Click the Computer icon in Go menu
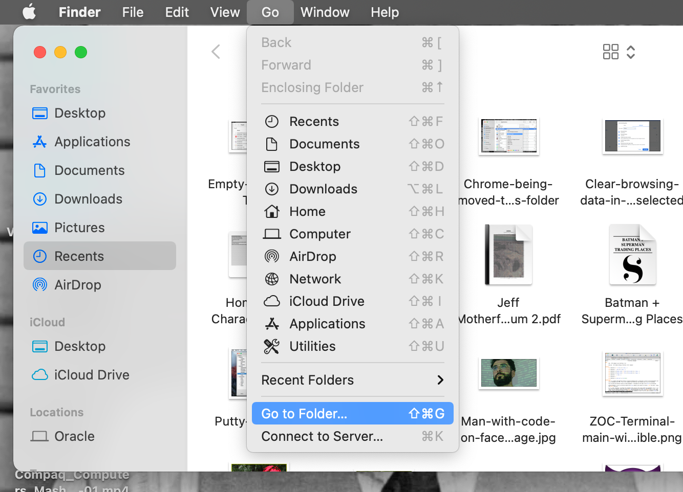The width and height of the screenshot is (683, 492). (271, 234)
